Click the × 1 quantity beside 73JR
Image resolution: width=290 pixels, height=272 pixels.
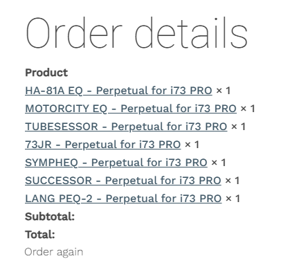click(x=192, y=145)
